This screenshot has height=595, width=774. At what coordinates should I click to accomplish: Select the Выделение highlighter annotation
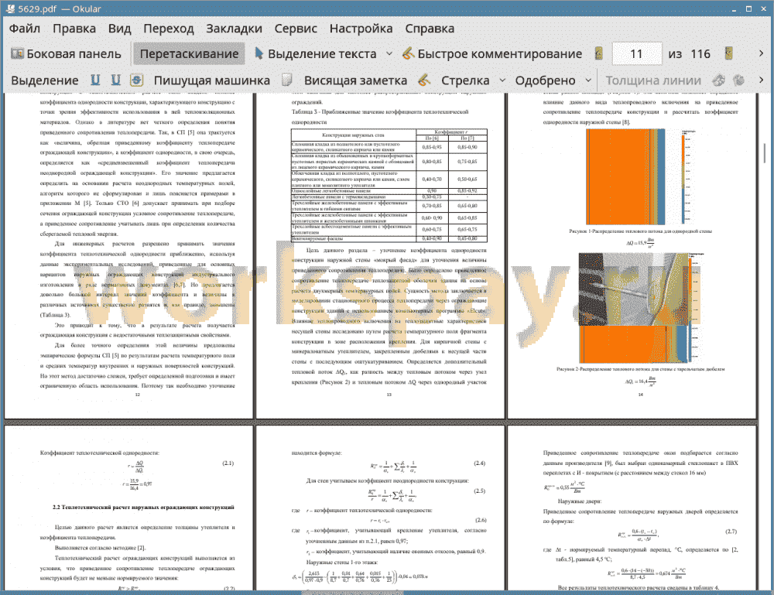(45, 80)
